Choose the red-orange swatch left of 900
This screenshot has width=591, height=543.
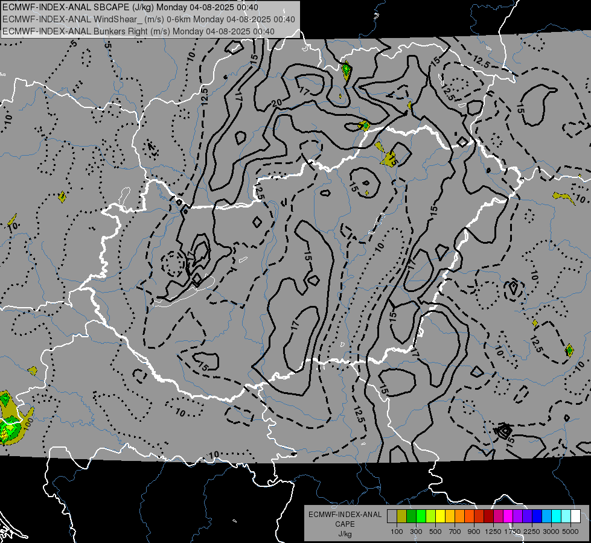tap(469, 516)
